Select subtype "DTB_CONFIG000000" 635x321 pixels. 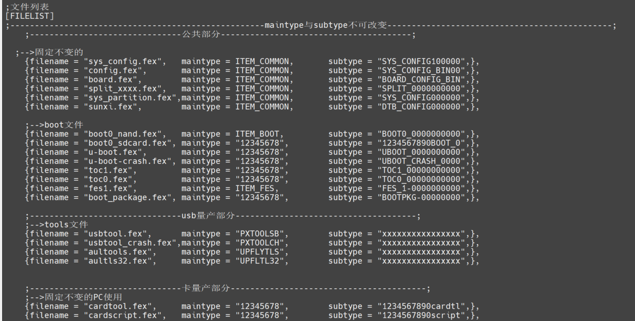click(x=421, y=107)
